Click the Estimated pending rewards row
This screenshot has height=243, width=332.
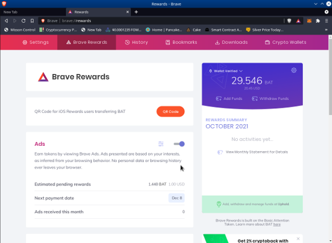pos(110,184)
